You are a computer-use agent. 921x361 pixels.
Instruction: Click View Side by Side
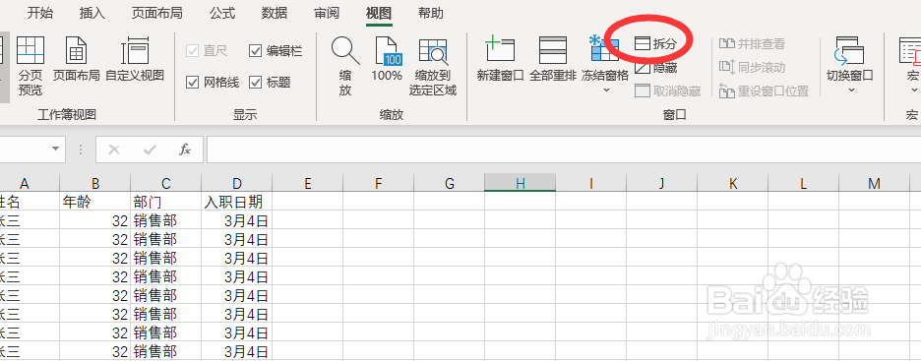coord(752,43)
